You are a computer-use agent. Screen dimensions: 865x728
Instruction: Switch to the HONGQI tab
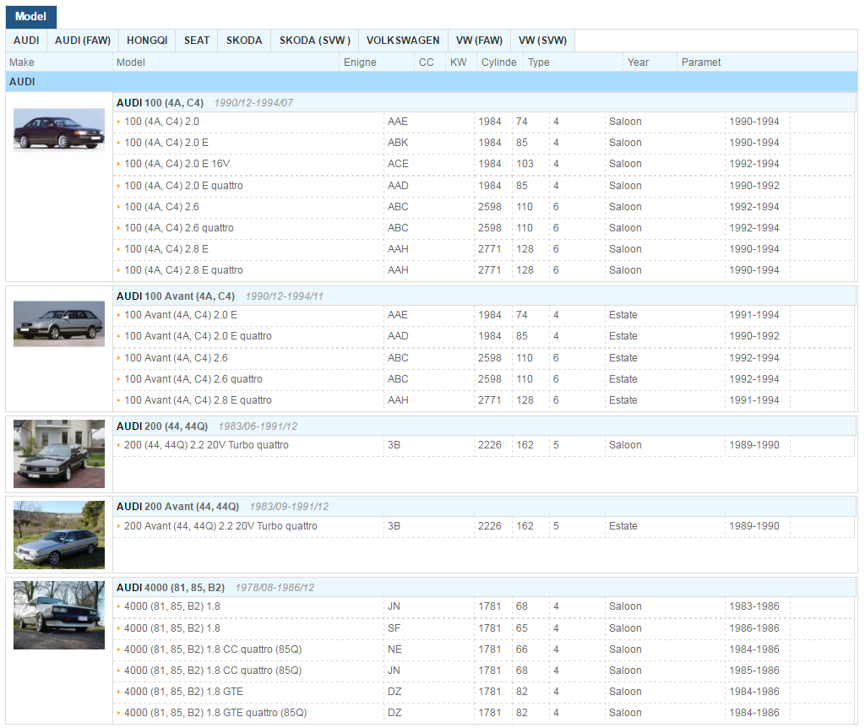pos(147,41)
